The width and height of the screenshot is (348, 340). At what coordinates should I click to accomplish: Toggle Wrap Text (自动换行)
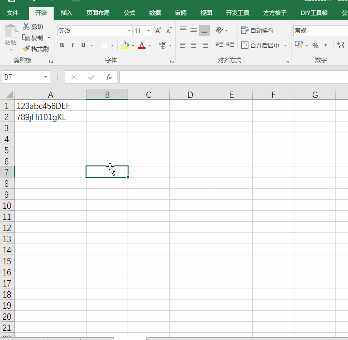coord(257,30)
